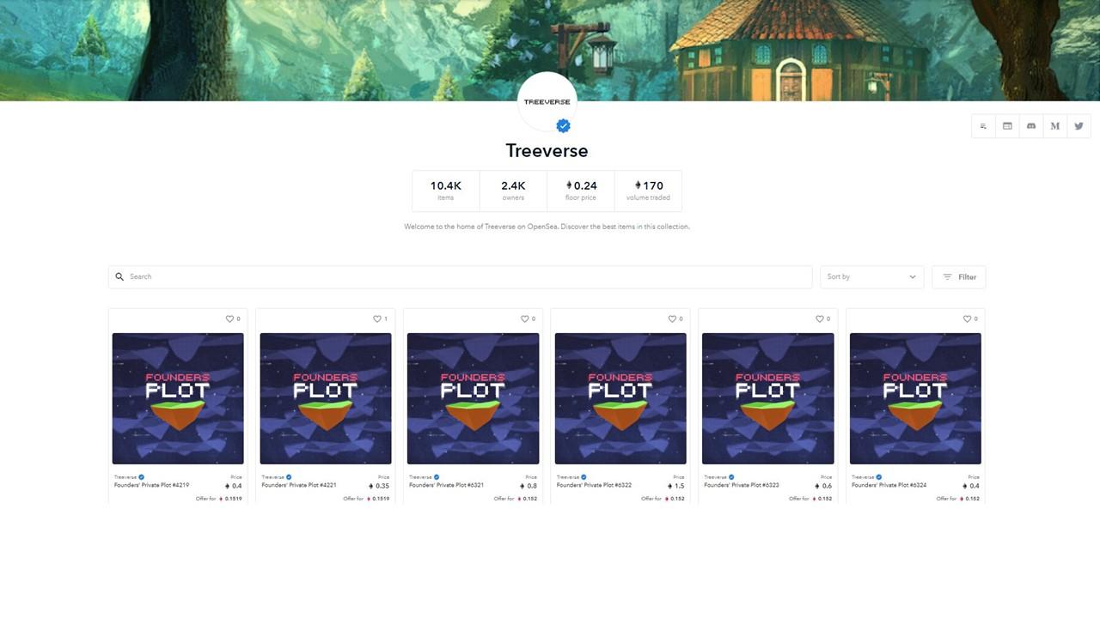Open the website link icon
1100x618 pixels.
point(1007,126)
